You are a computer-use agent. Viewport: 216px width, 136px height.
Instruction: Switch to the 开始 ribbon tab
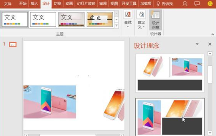coord(23,4)
